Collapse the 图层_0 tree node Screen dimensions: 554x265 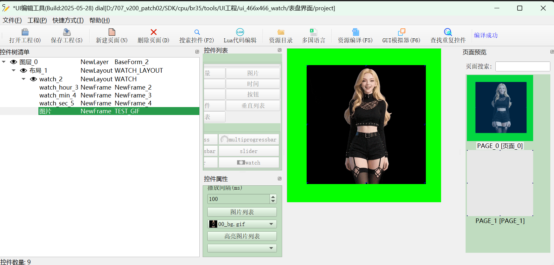pyautogui.click(x=4, y=62)
